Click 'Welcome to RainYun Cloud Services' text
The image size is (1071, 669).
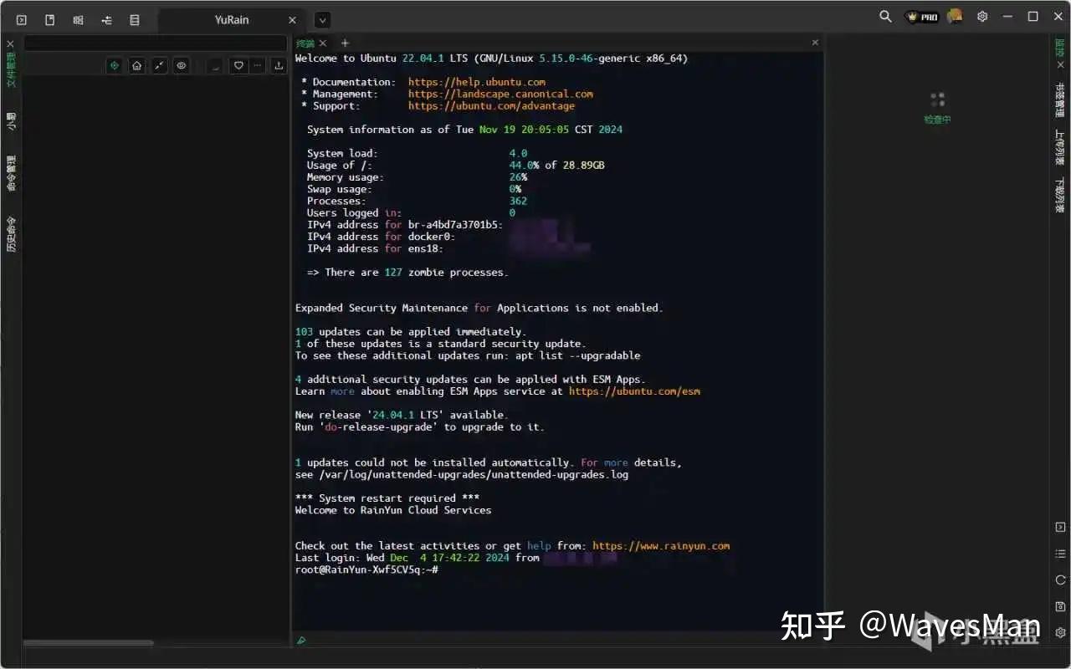tap(393, 510)
